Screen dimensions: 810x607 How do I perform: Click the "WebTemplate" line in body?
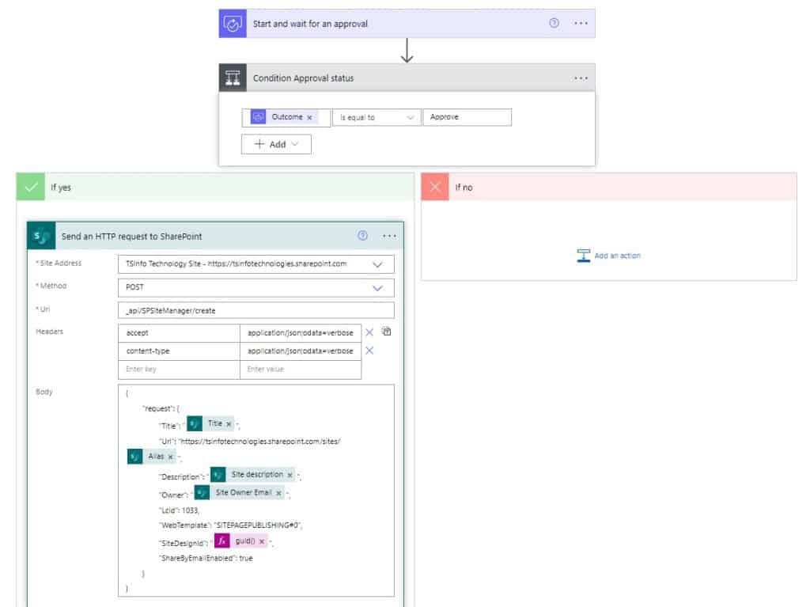(230, 525)
